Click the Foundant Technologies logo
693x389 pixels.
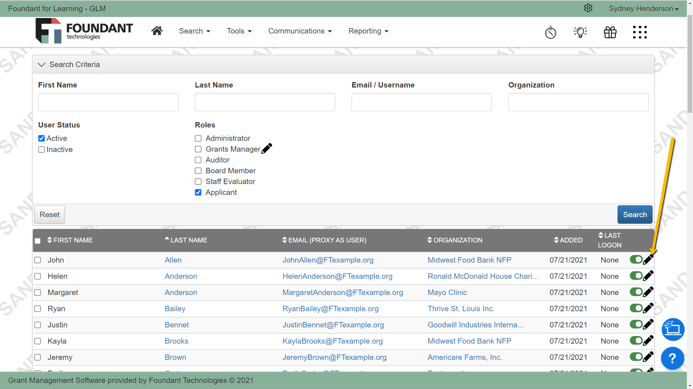point(84,31)
